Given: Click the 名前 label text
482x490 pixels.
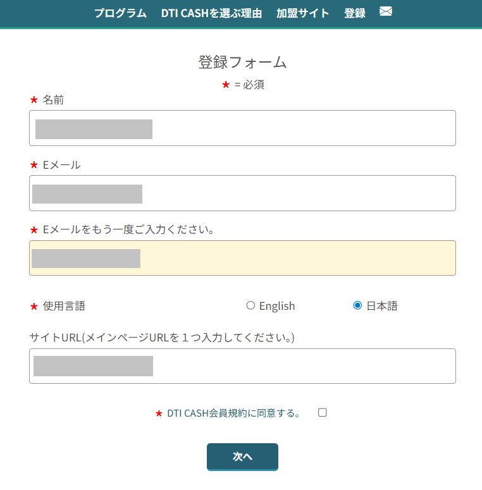Looking at the screenshot, I should coord(53,100).
